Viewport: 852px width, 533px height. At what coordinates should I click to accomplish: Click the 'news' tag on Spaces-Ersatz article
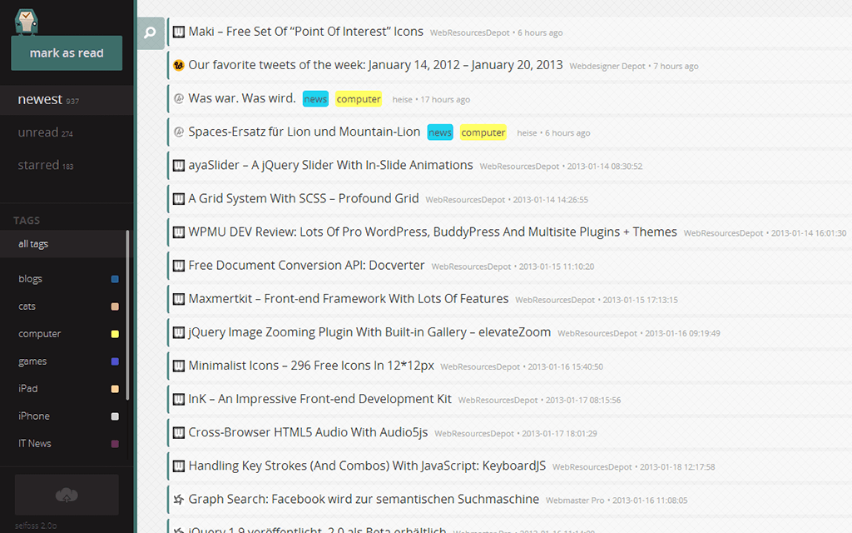440,132
